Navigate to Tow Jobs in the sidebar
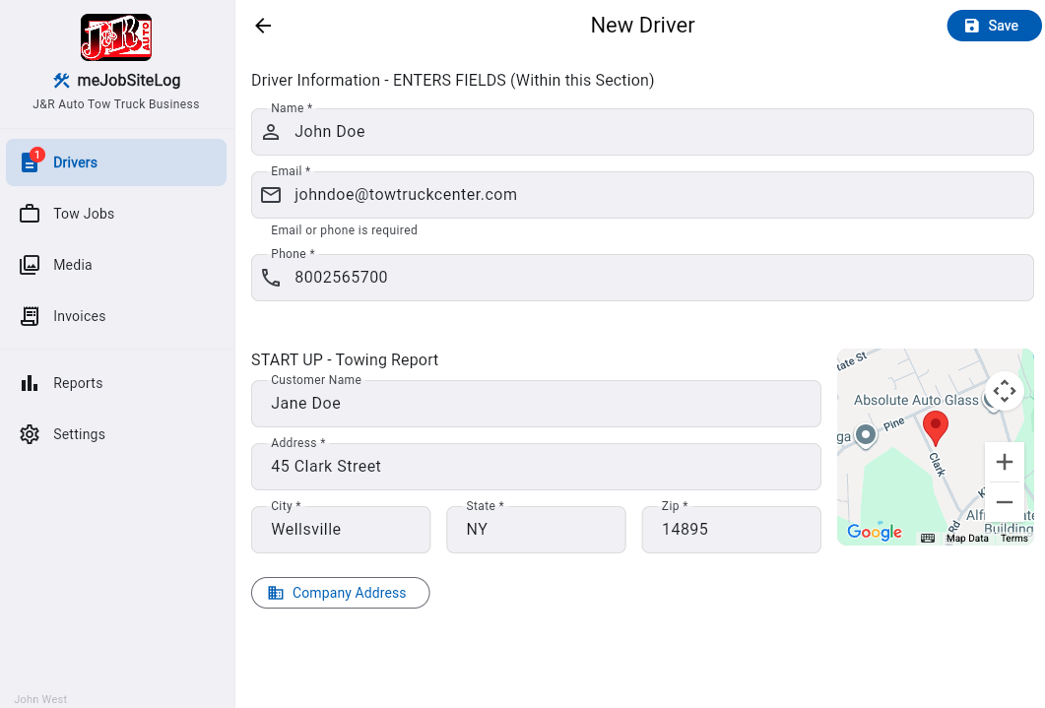1045x708 pixels. coord(31,213)
